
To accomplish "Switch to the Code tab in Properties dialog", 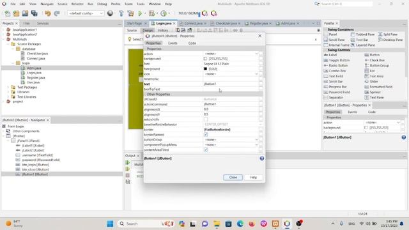I will point(192,43).
